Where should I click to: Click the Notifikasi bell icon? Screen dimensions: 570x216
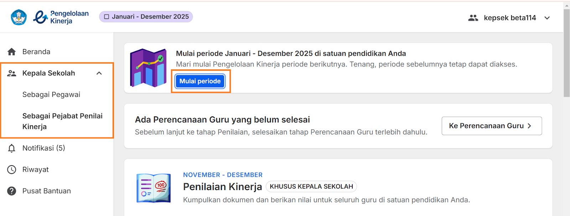(x=12, y=148)
